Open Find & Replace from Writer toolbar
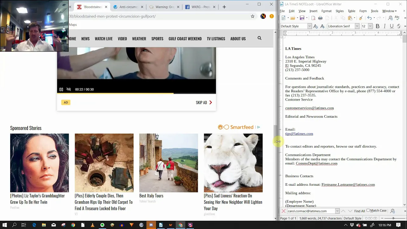This screenshot has height=229, width=407. pos(390,18)
